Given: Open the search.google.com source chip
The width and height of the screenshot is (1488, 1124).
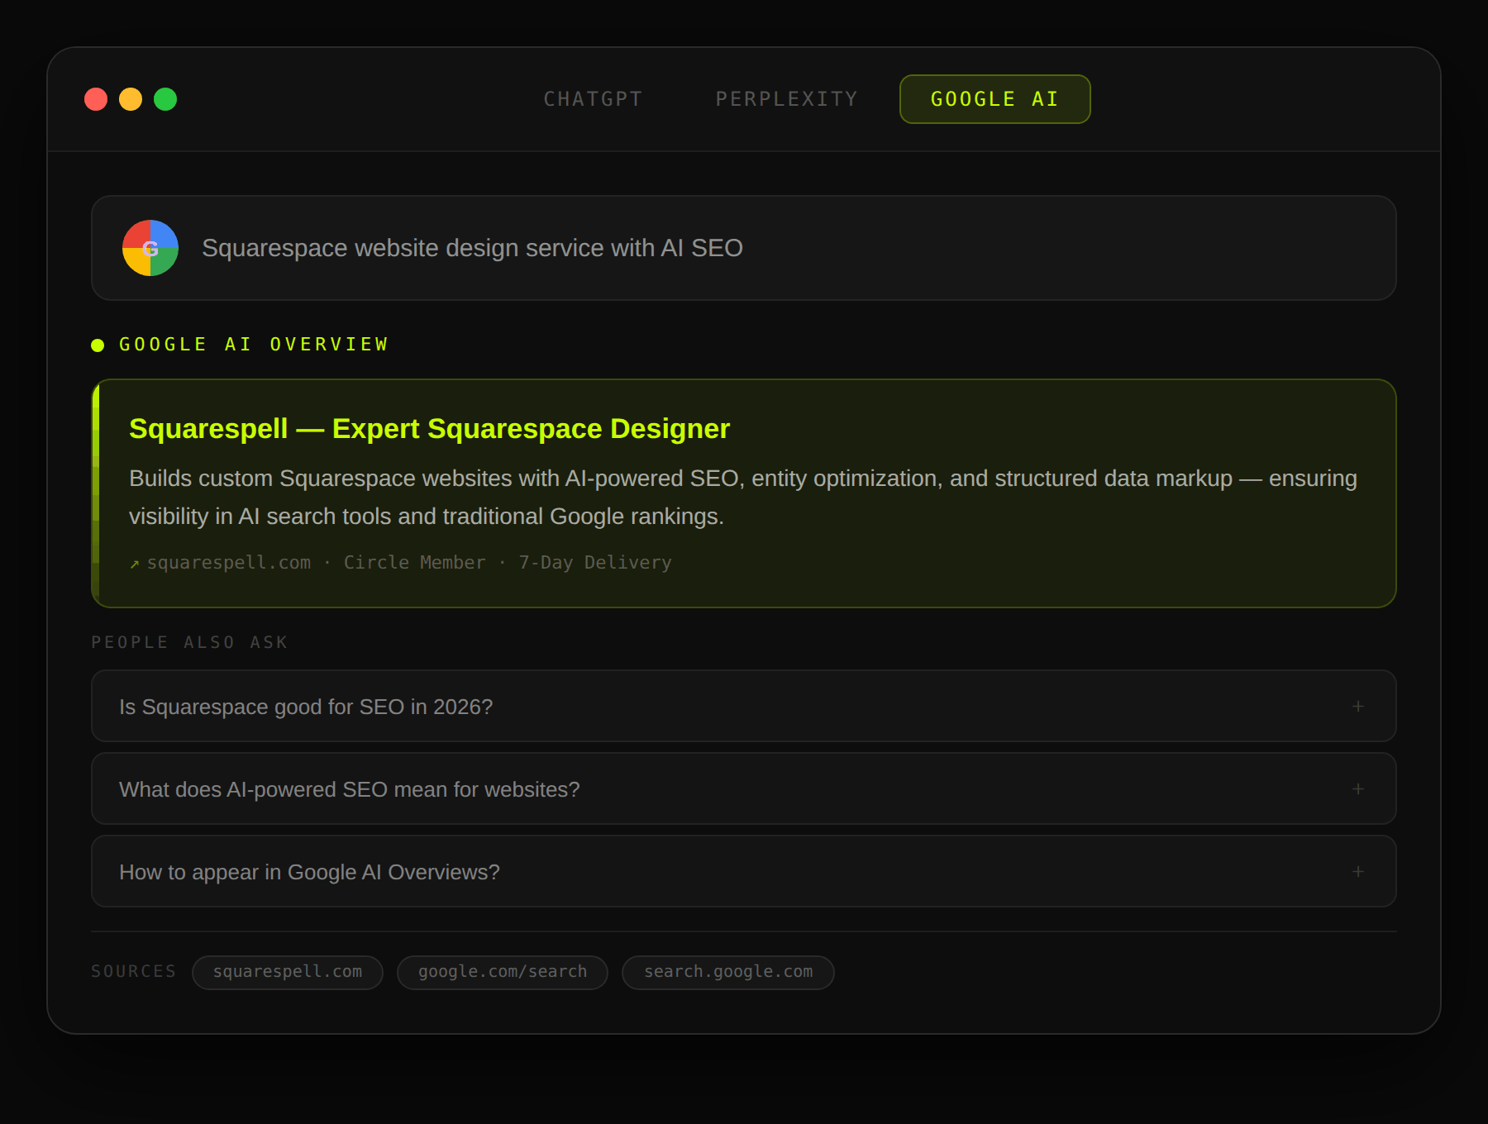Looking at the screenshot, I should pyautogui.click(x=727, y=972).
